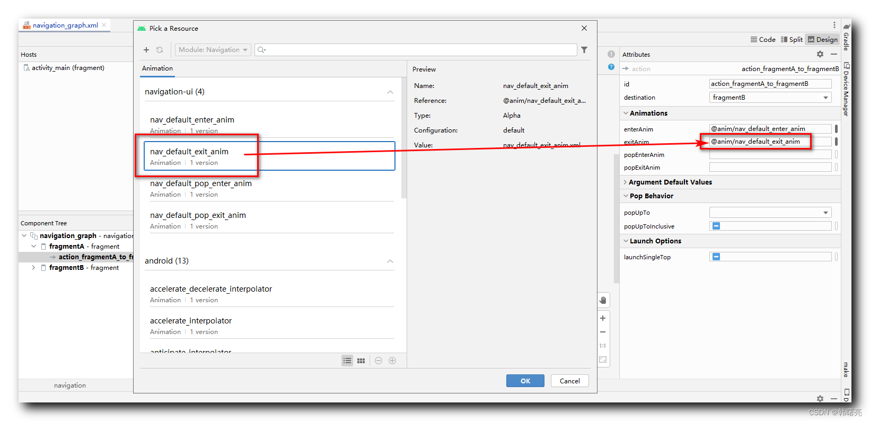
Task: Select the pan hand tool
Action: (x=603, y=300)
